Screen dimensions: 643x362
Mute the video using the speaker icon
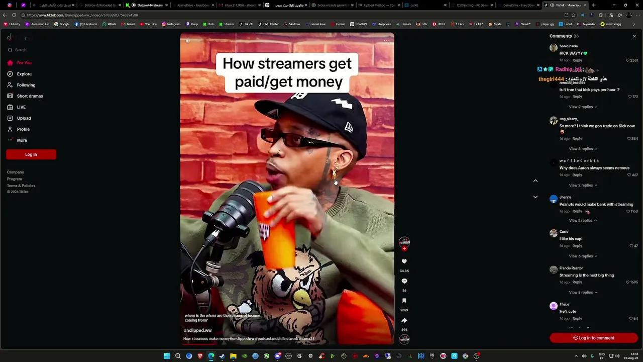click(187, 41)
